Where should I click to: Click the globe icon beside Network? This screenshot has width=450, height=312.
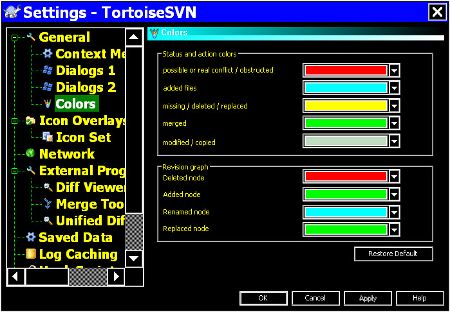30,153
